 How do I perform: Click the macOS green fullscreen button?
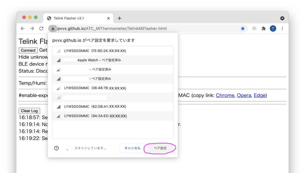click(x=36, y=17)
